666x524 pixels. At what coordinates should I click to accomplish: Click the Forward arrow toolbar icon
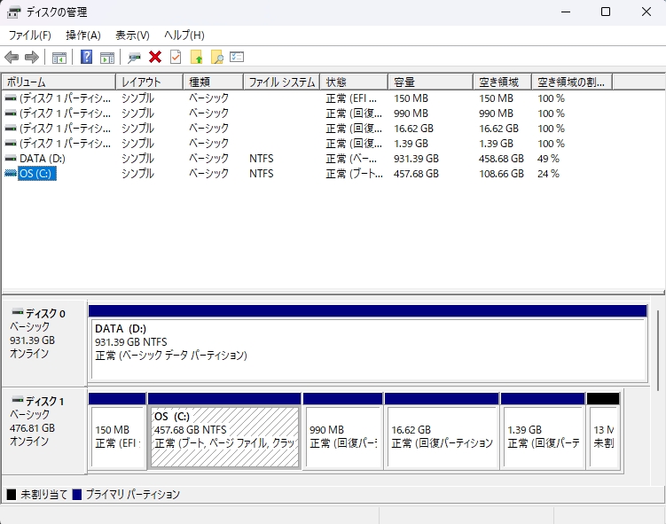pyautogui.click(x=32, y=58)
